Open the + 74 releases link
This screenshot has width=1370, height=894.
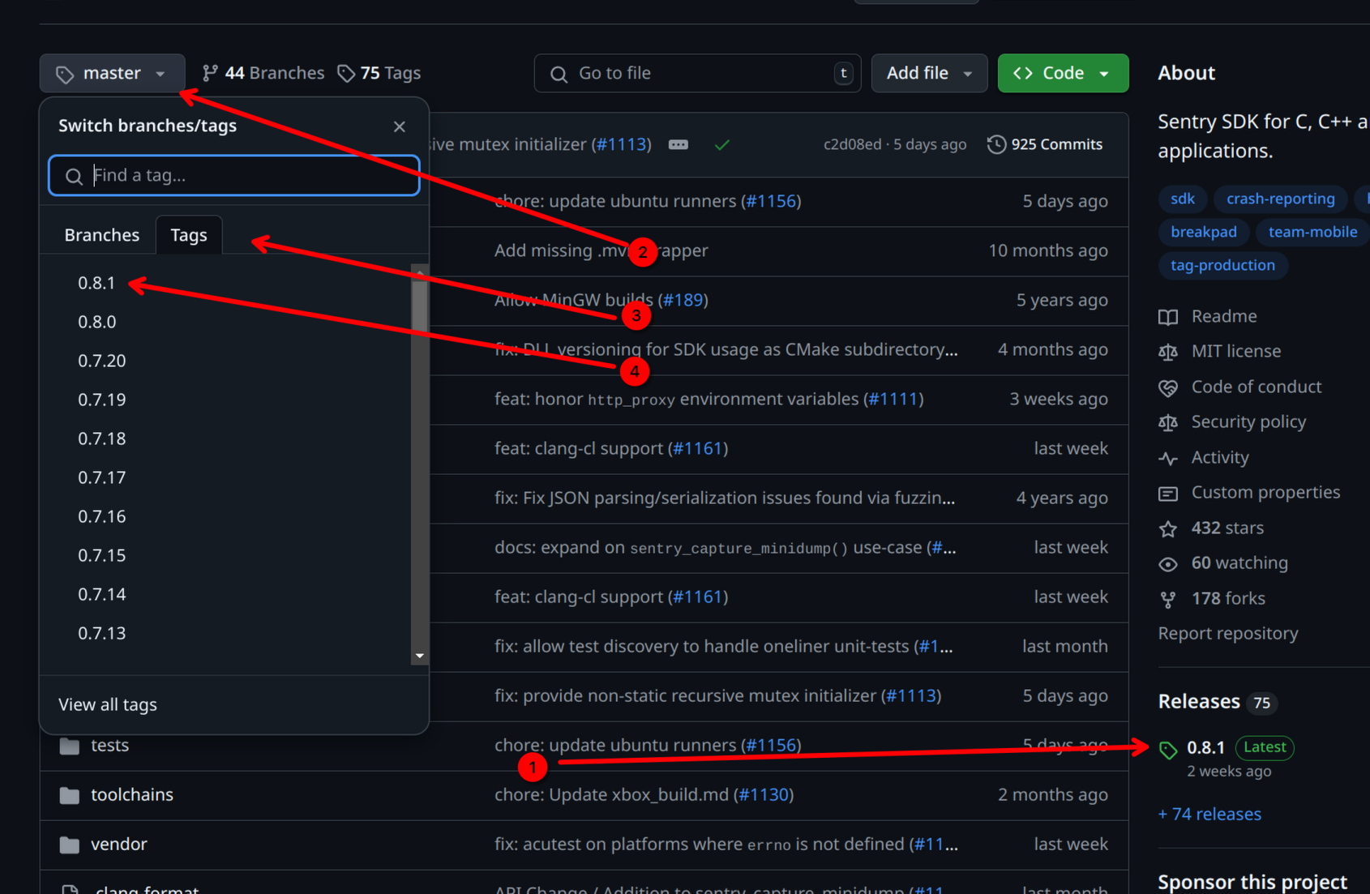1209,814
